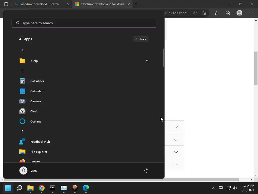Click the Read aloud icon in address bar
Viewport: 258px width, 194px height.
(195, 13)
